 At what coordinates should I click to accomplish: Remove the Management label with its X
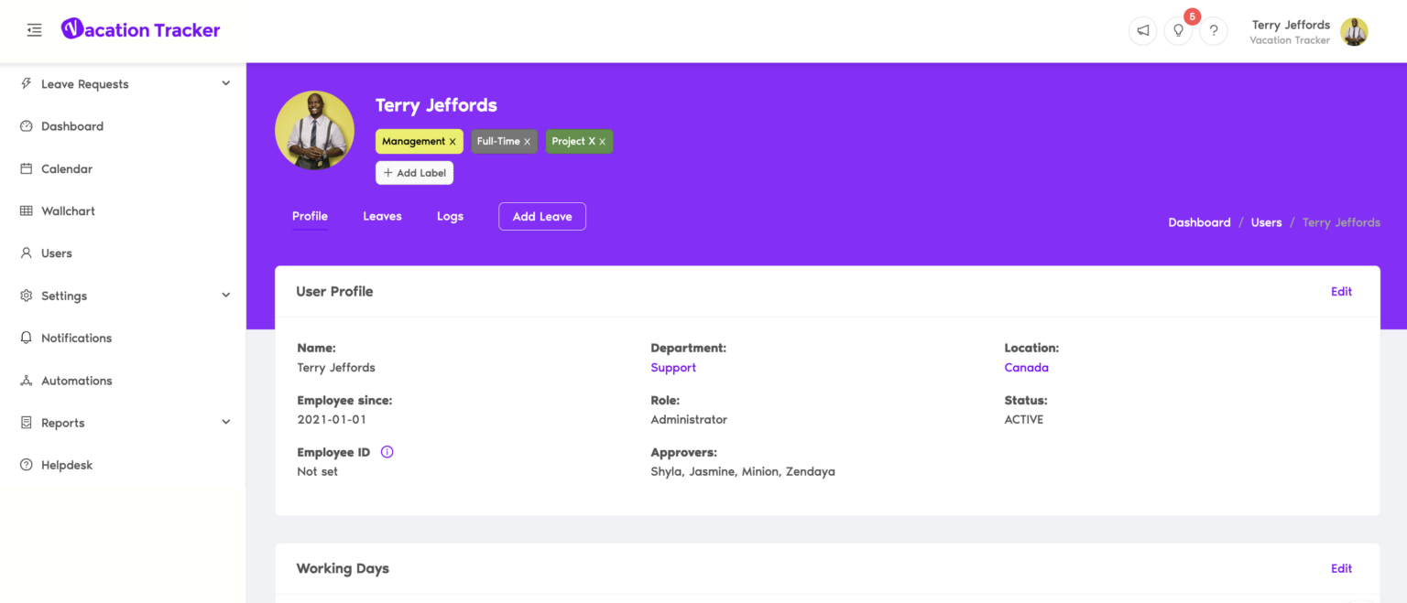[453, 142]
